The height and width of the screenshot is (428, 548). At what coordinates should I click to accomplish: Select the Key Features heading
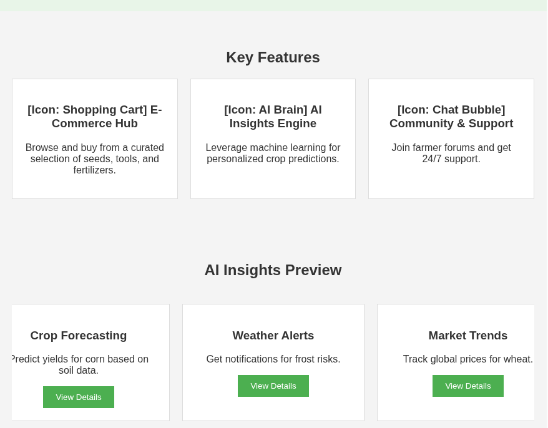point(273,57)
